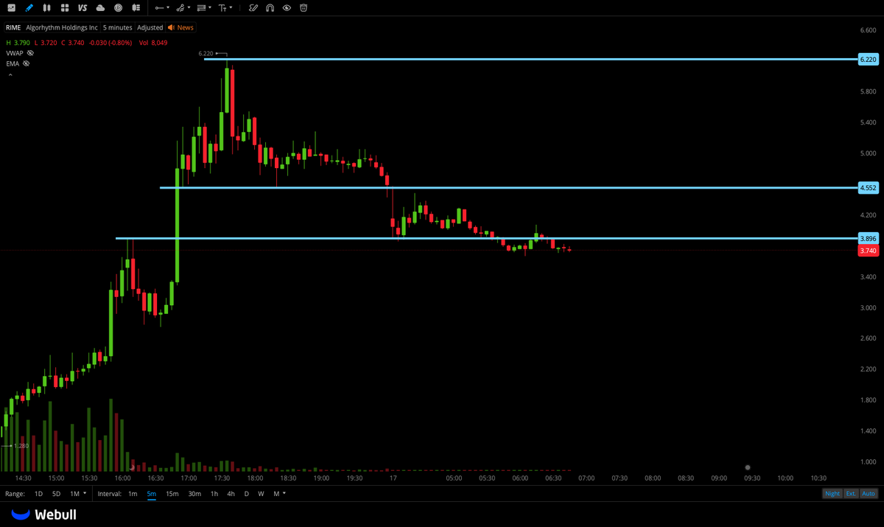Select the 5D range
Viewport: 884px width, 527px height.
56,493
